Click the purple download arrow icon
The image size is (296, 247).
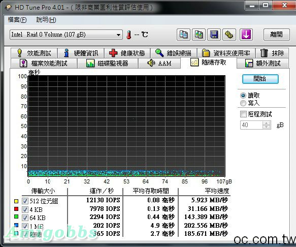coord(246,35)
